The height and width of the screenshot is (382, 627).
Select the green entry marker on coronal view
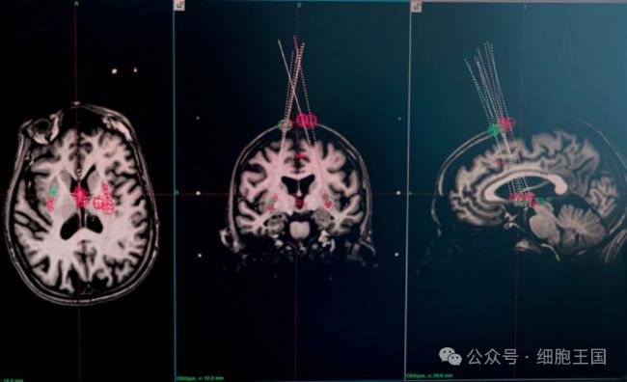(286, 124)
